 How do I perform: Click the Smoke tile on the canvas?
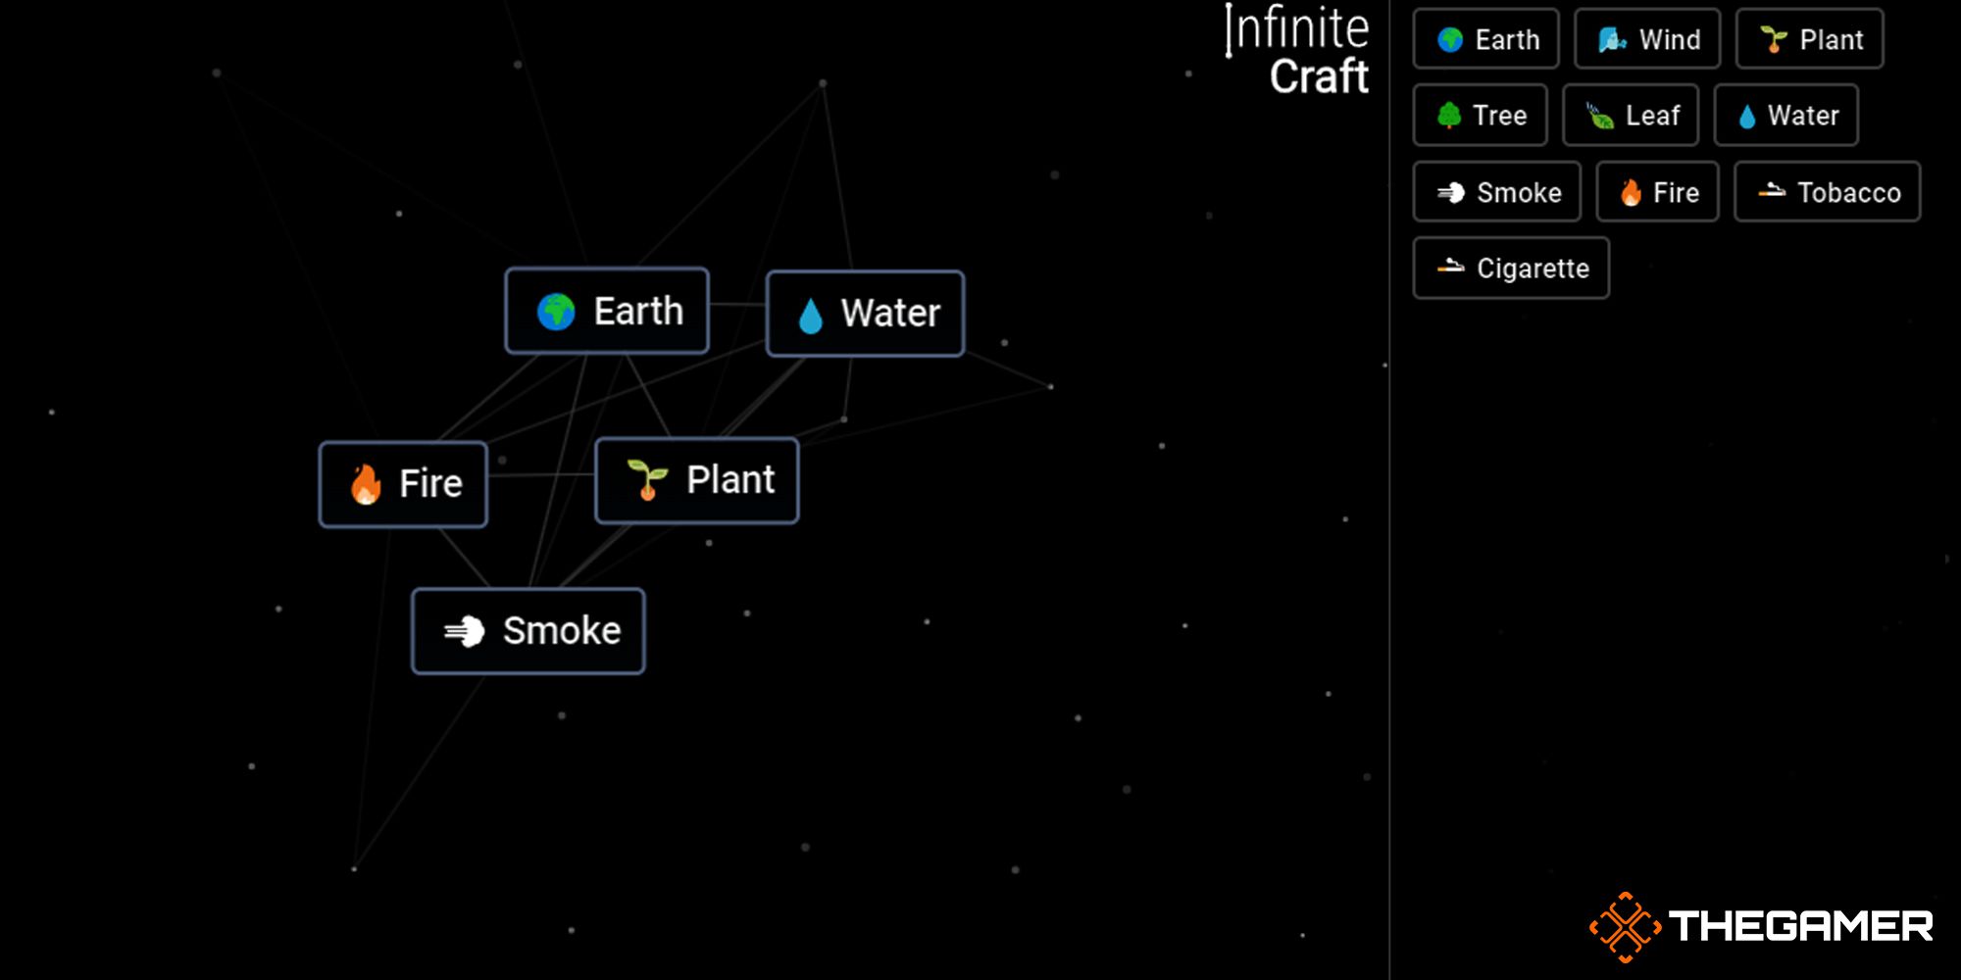pos(528,631)
